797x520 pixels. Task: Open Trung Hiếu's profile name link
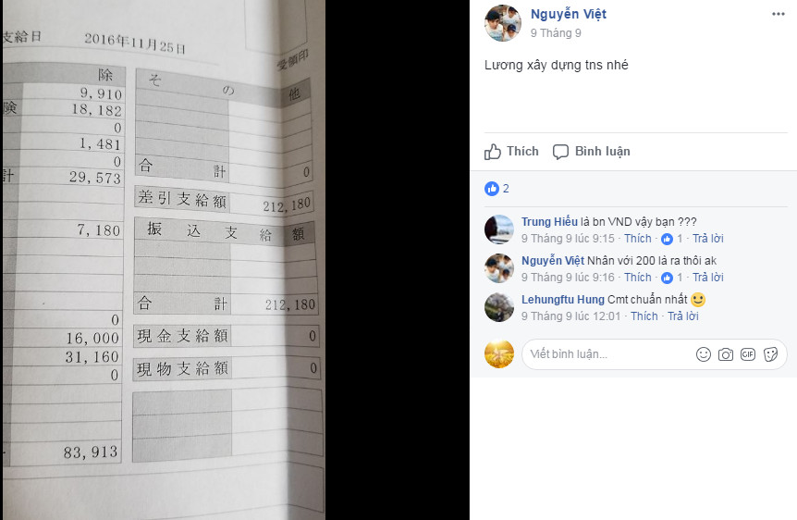549,222
